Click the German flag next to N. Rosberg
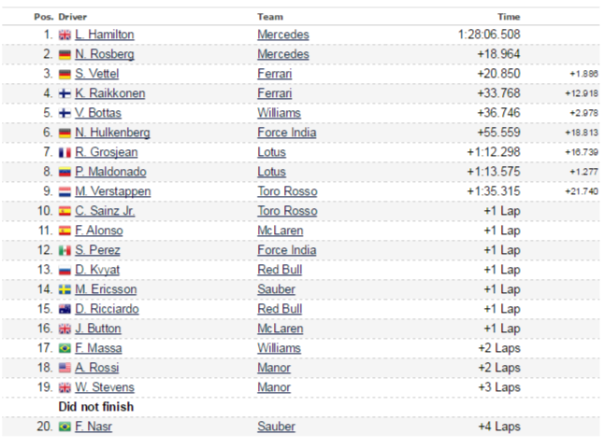Image resolution: width=604 pixels, height=448 pixels. pyautogui.click(x=65, y=55)
